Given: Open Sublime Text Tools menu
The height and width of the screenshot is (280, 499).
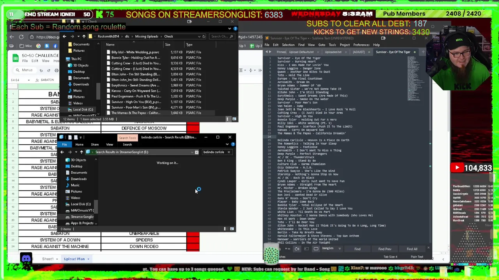Looking at the screenshot, I should pyautogui.click(x=332, y=45).
